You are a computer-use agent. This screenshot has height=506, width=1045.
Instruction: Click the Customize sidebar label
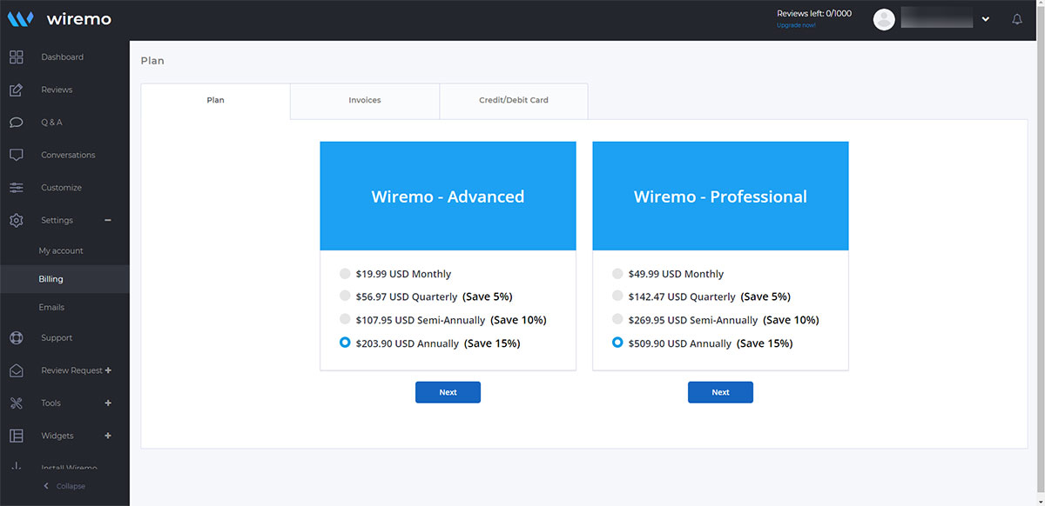pos(61,188)
